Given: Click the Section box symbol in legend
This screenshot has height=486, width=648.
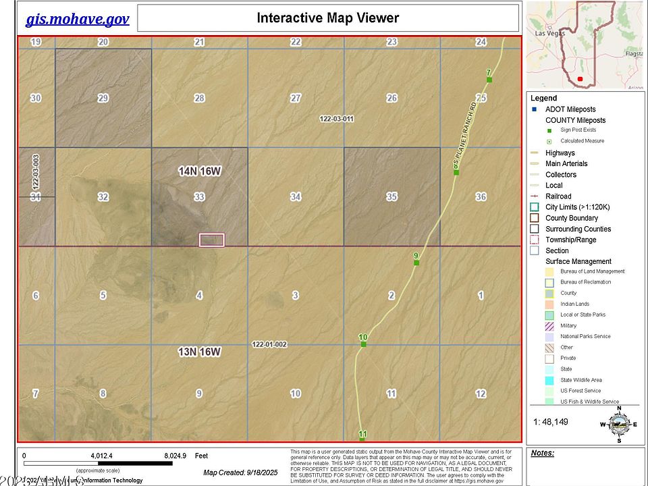Looking at the screenshot, I should 535,250.
